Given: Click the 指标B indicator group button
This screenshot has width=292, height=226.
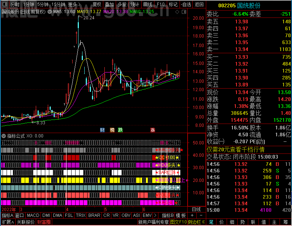Looking at the screenshot, I should click(x=168, y=215).
